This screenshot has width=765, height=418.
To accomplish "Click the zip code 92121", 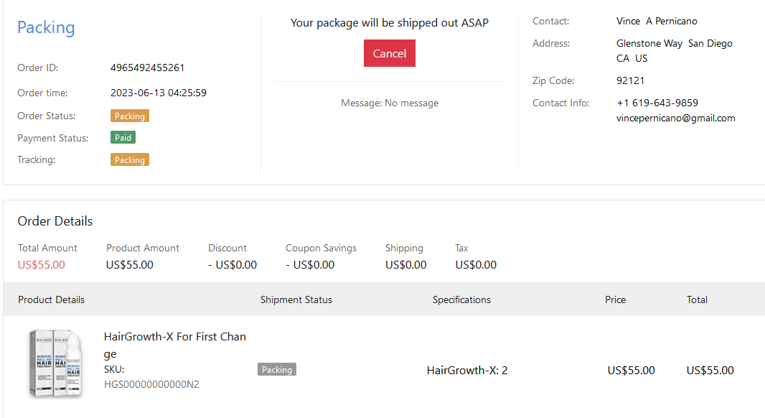I will coord(630,80).
